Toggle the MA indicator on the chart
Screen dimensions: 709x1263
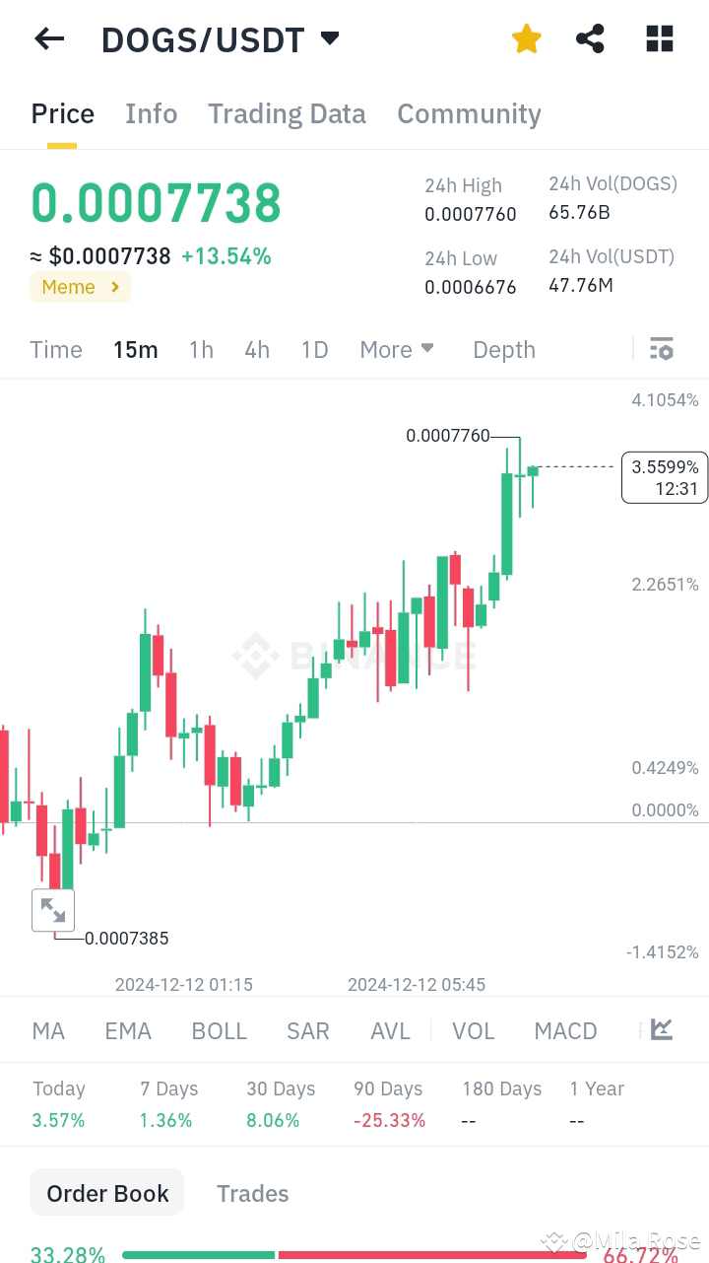coord(47,1029)
